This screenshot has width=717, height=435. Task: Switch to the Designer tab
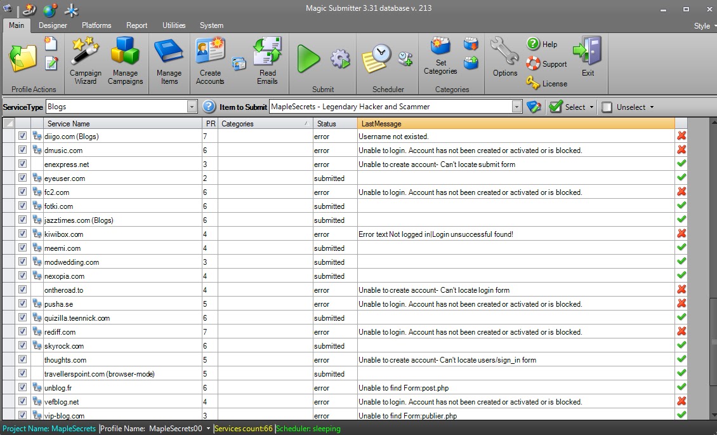pos(53,25)
